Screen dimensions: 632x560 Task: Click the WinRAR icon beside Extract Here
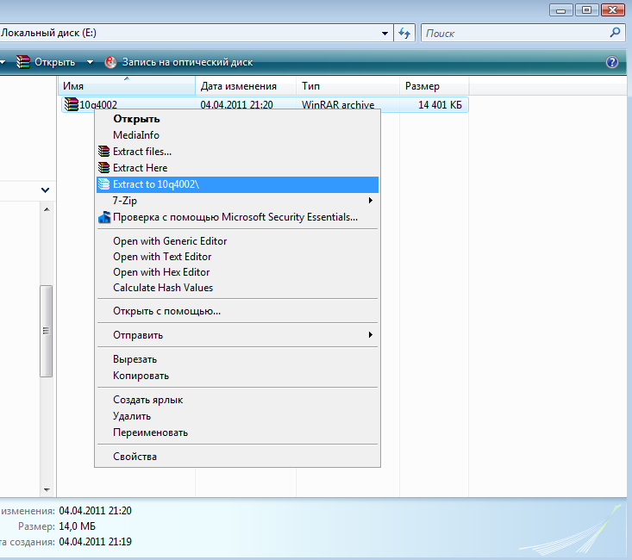[104, 168]
